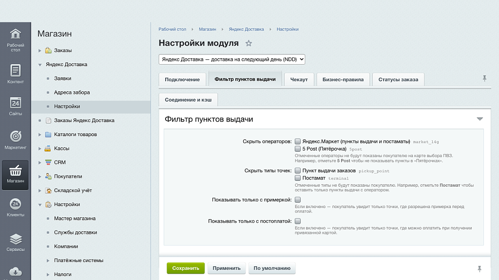Expand the Складской учёт tree node
The image size is (499, 280).
coord(40,191)
